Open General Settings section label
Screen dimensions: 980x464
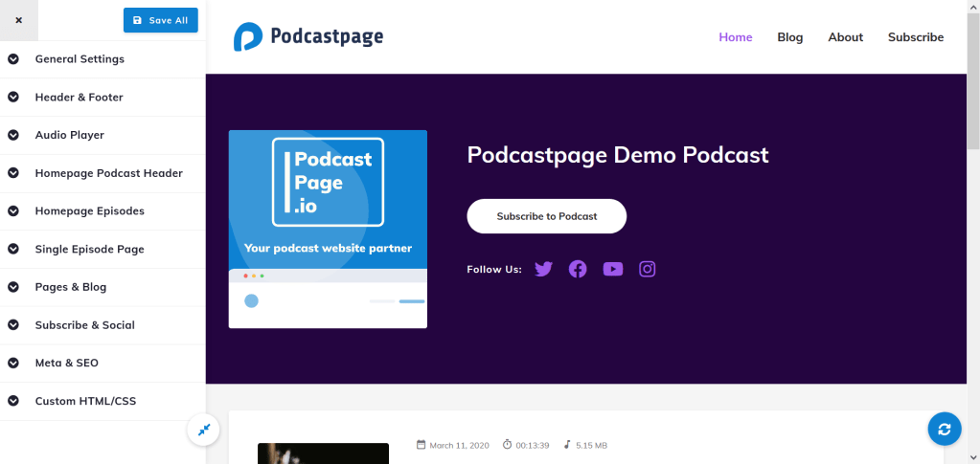(80, 59)
